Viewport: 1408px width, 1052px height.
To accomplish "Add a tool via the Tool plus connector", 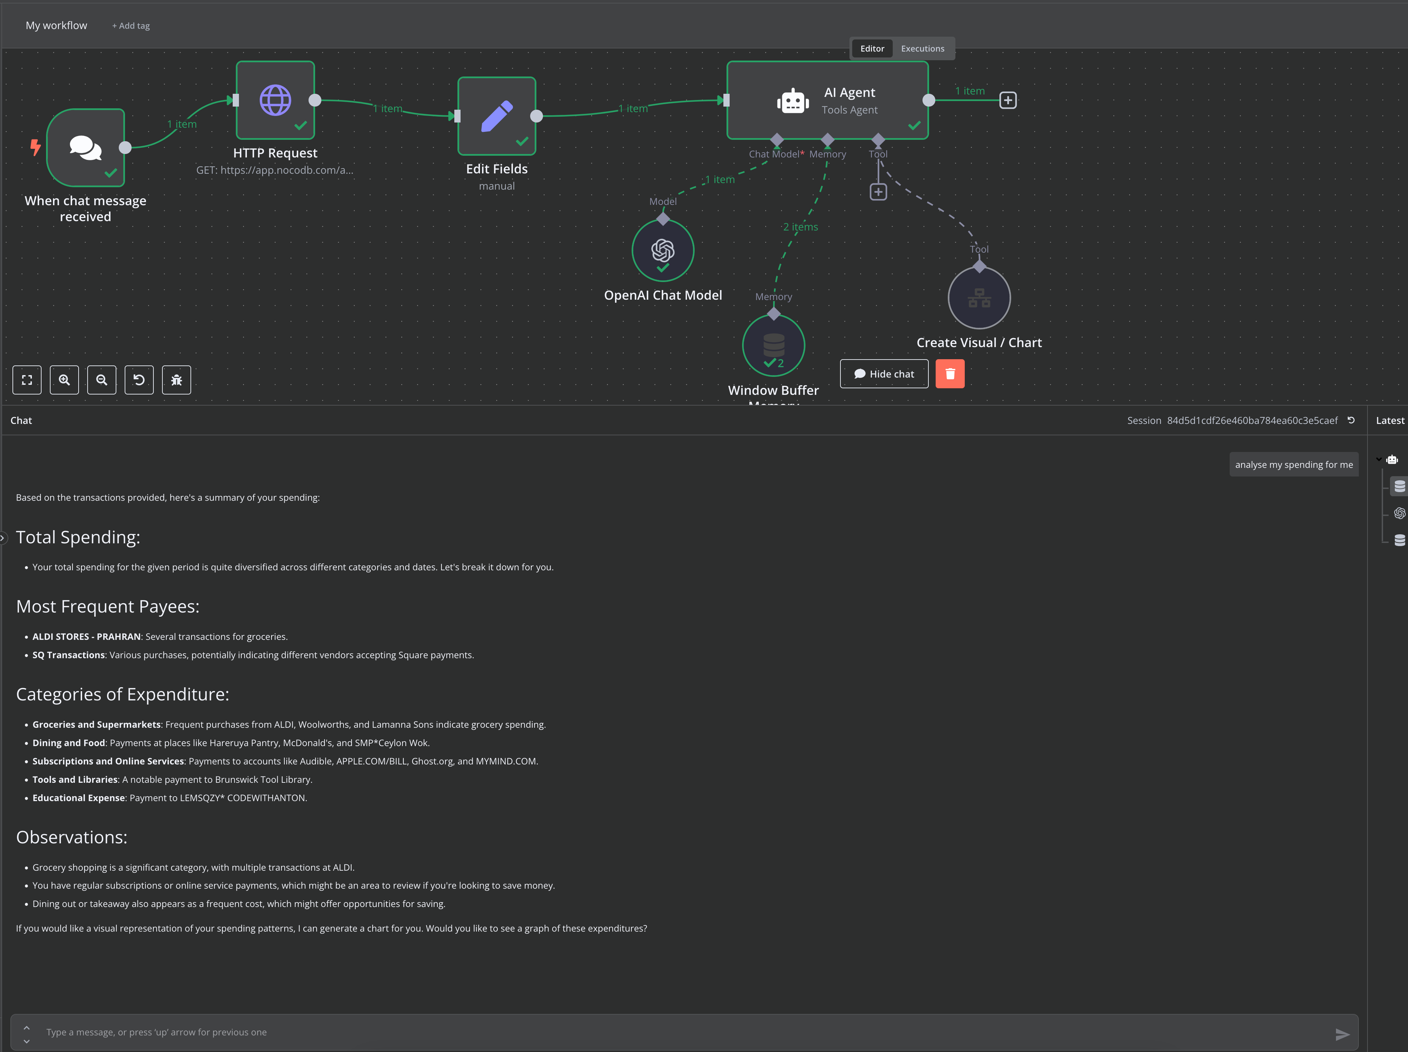I will point(878,192).
